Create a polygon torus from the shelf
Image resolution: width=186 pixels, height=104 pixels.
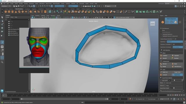19,12
